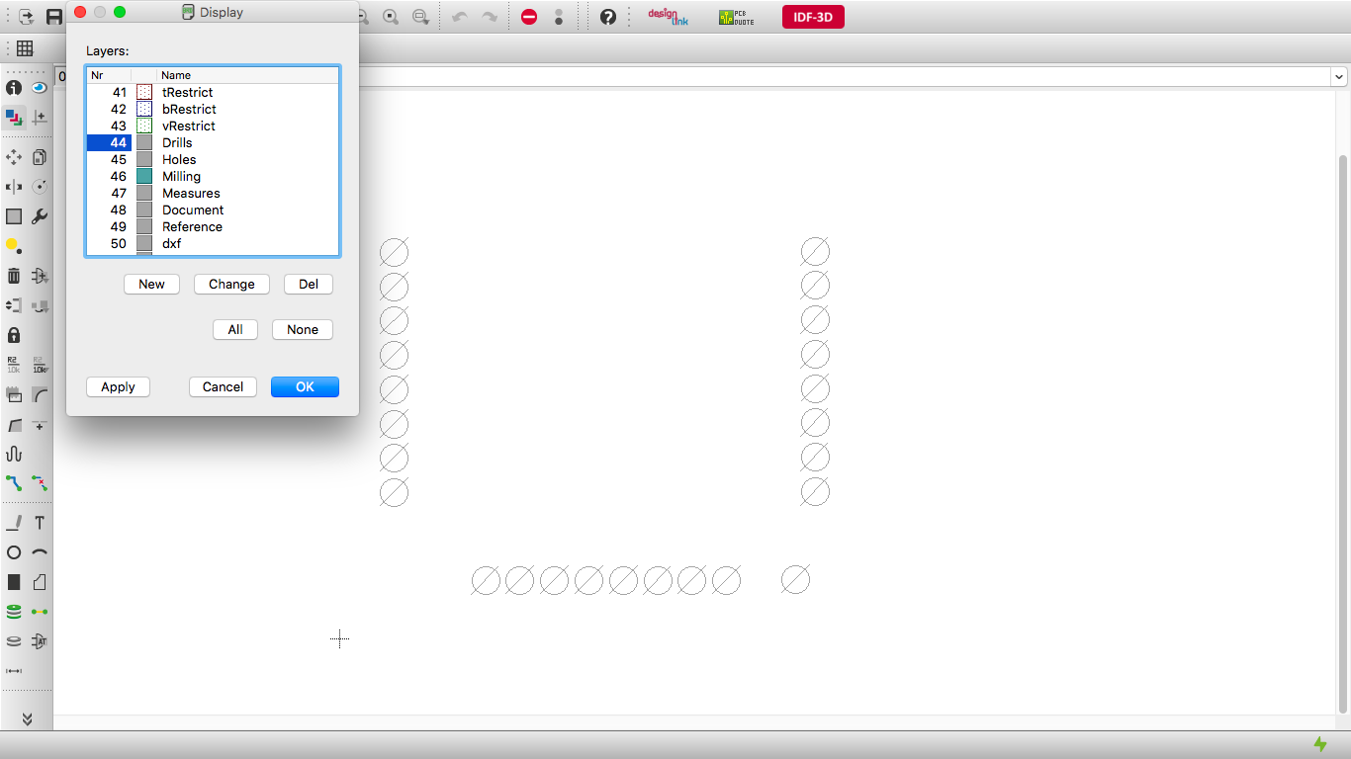
Task: Click the Save disk icon
Action: [54, 17]
